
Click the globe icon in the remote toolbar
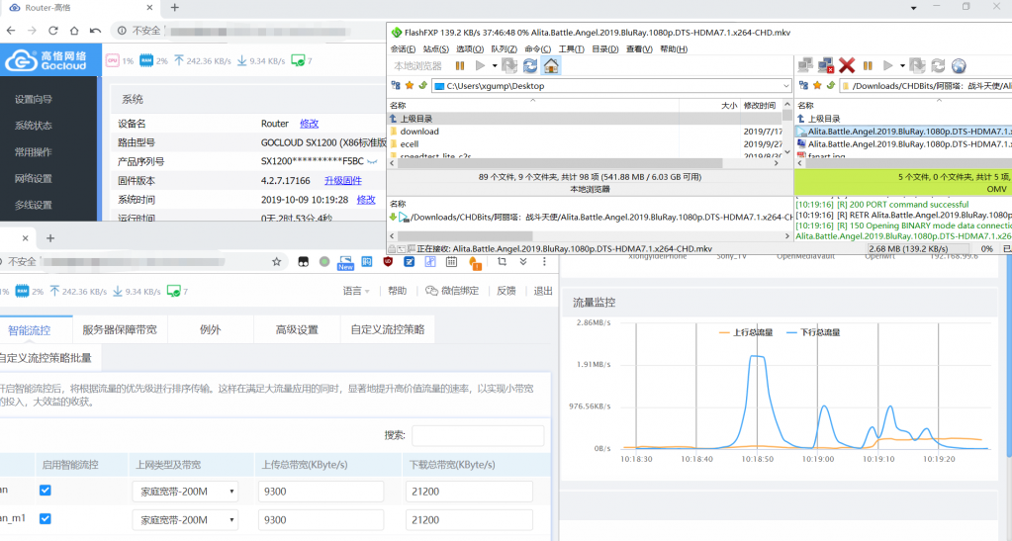(x=959, y=66)
